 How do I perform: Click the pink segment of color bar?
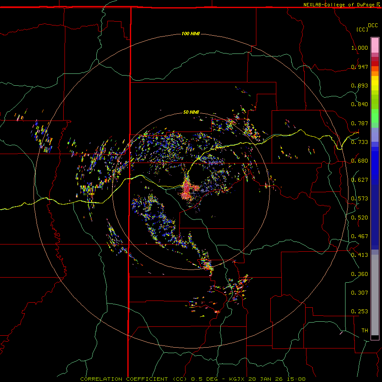(375, 45)
